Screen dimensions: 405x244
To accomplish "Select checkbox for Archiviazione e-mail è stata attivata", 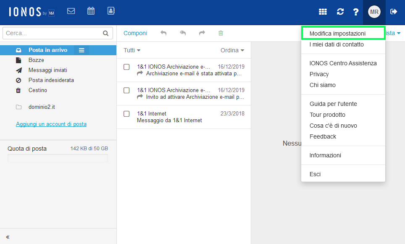I will pos(126,67).
